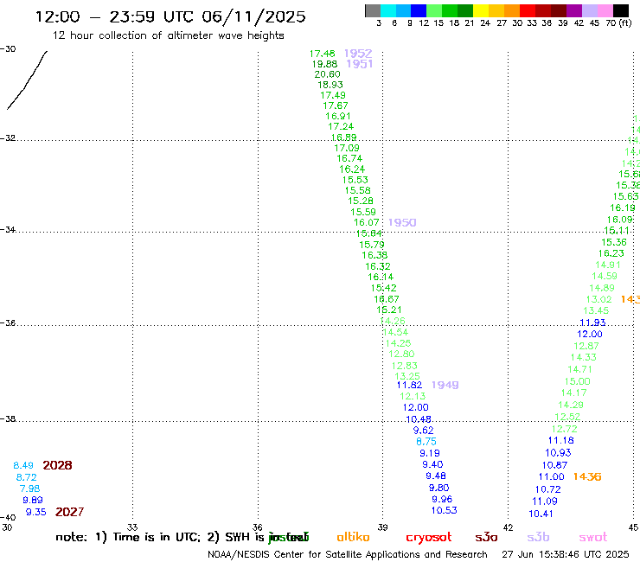Click the wave height value '17.46'
Viewport: 640px width, 562px height.
[322, 54]
